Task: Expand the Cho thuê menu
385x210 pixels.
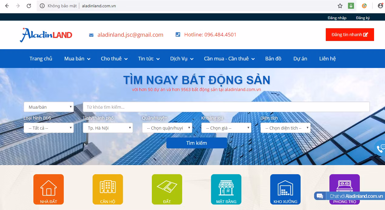Action: (114, 59)
